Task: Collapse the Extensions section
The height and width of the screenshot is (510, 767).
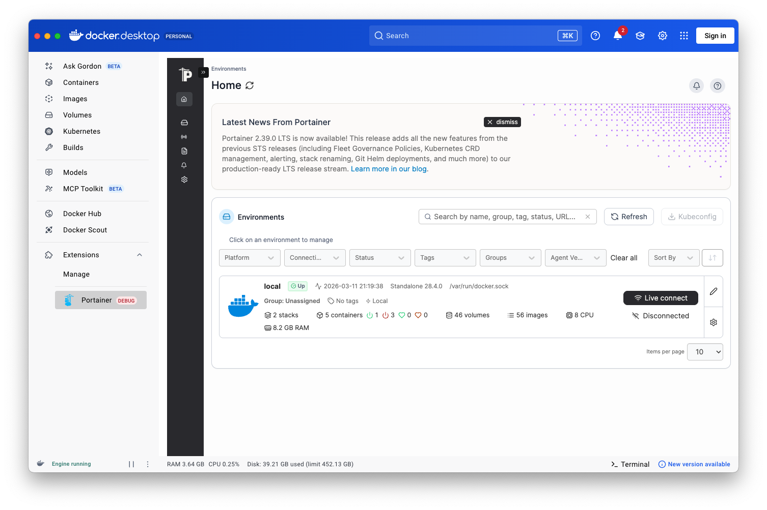Action: click(140, 255)
